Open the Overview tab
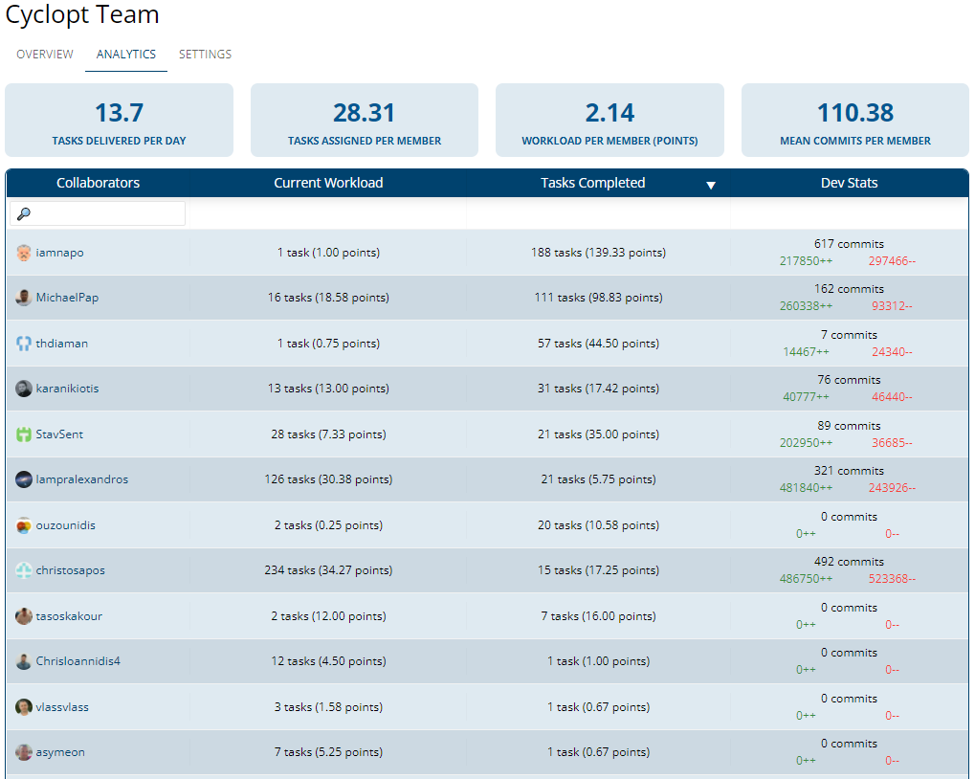This screenshot has width=975, height=779. pos(45,55)
